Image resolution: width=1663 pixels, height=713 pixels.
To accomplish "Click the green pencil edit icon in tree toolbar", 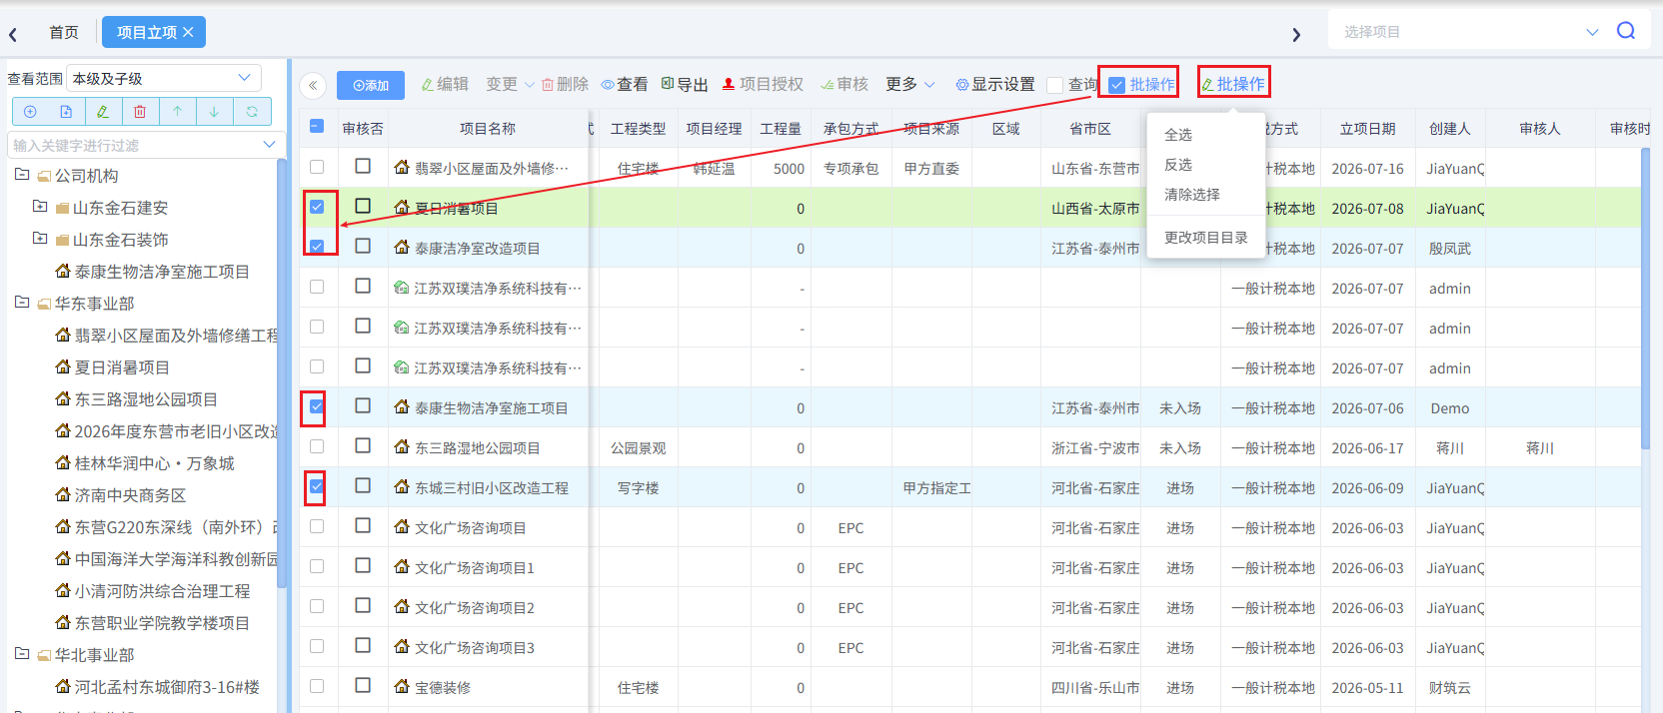I will pyautogui.click(x=103, y=112).
